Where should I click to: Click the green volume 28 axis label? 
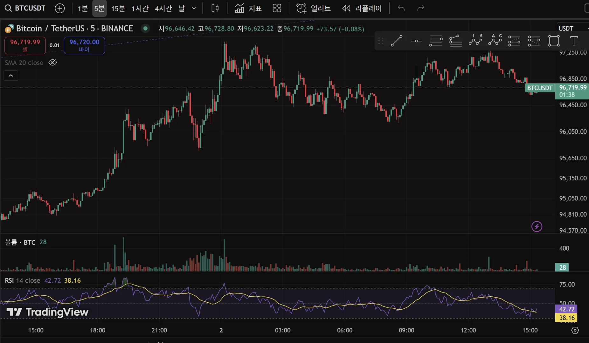point(562,267)
